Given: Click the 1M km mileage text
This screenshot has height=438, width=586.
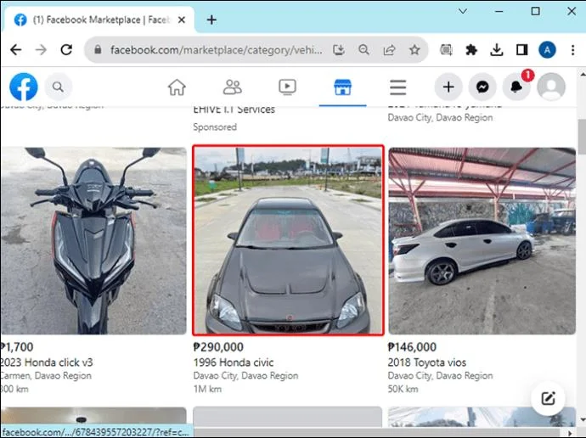Looking at the screenshot, I should tap(207, 389).
